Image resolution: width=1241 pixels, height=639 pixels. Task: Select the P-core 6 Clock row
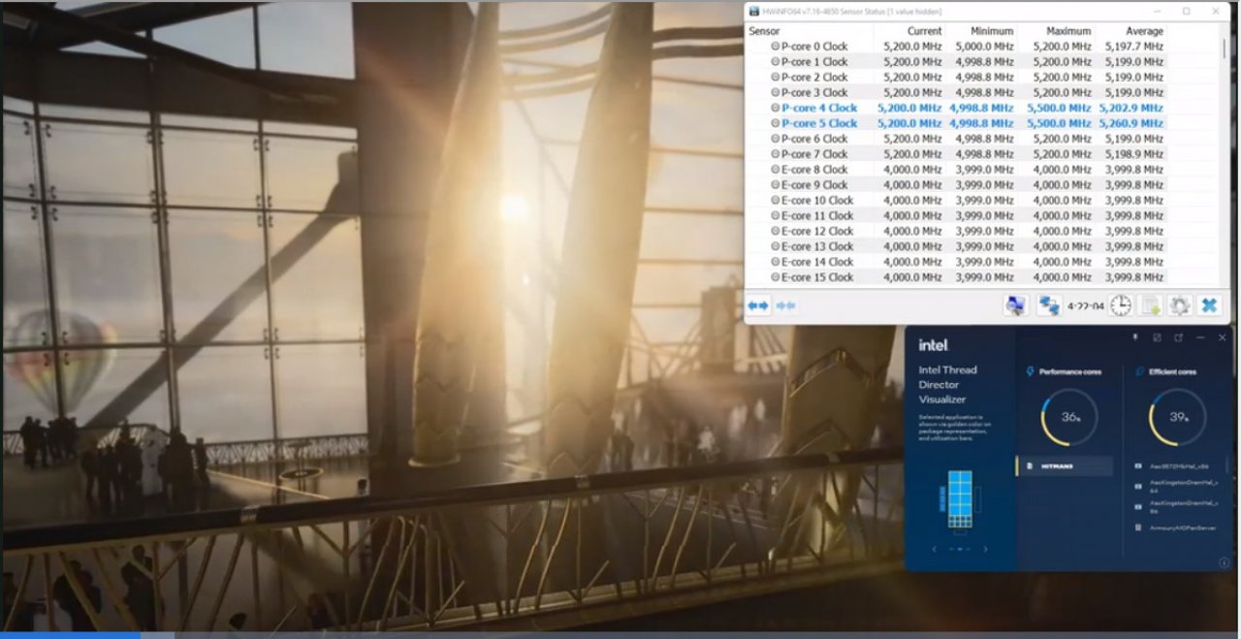coord(956,139)
